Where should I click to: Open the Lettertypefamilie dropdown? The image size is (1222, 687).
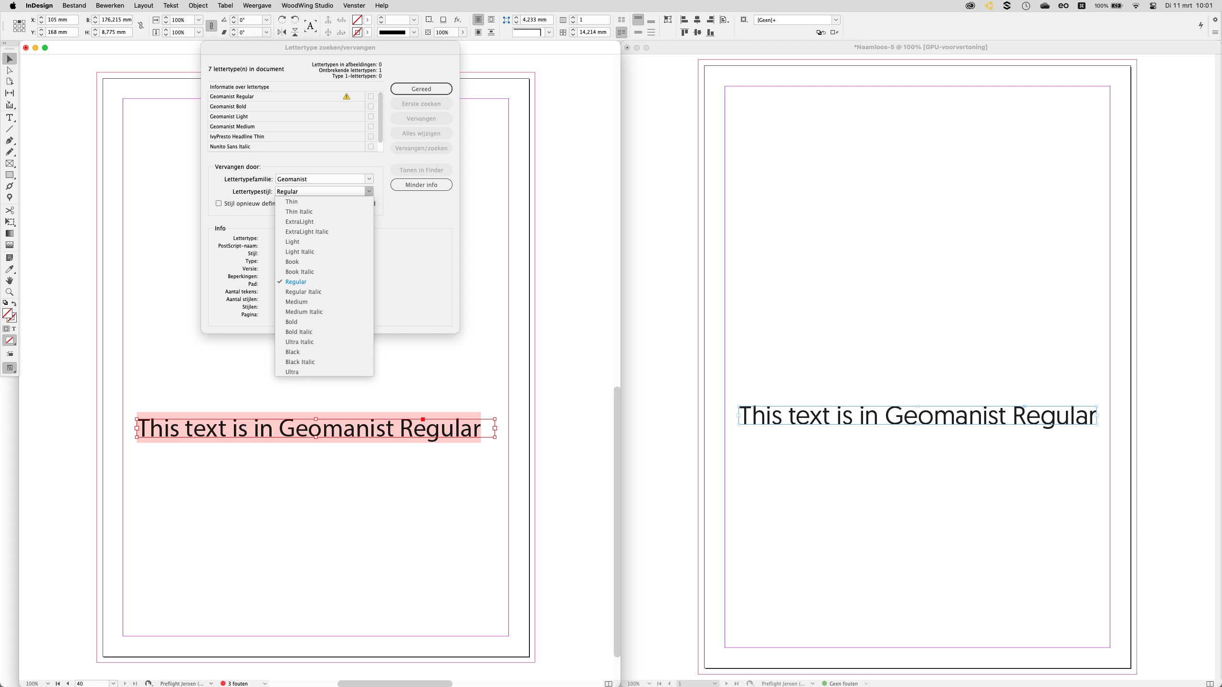pyautogui.click(x=369, y=179)
